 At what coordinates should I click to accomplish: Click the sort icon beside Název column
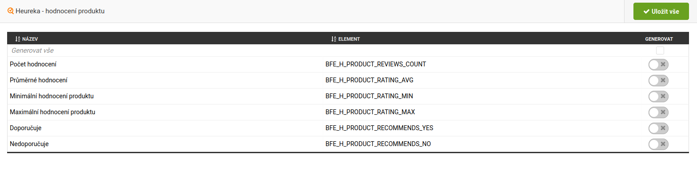point(18,39)
